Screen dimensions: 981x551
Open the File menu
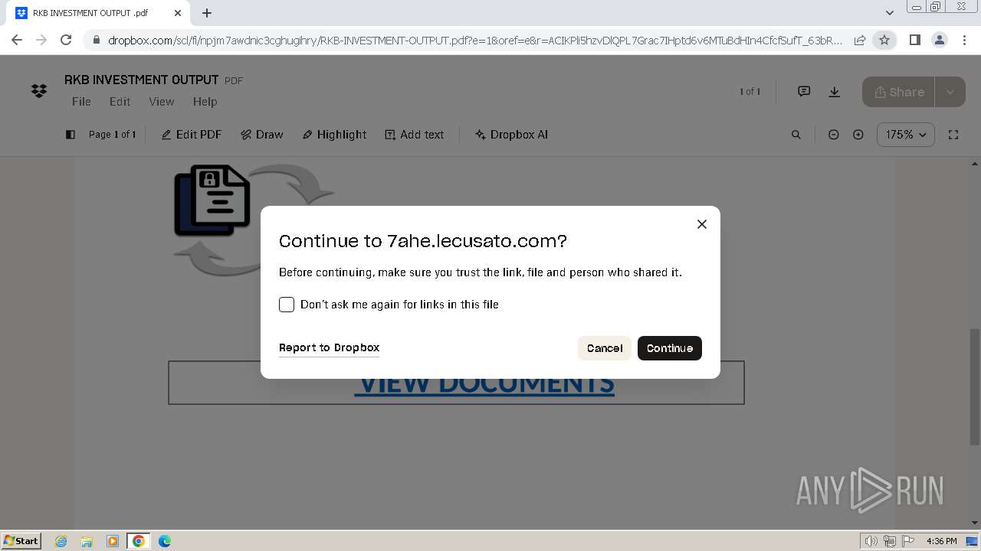point(81,101)
